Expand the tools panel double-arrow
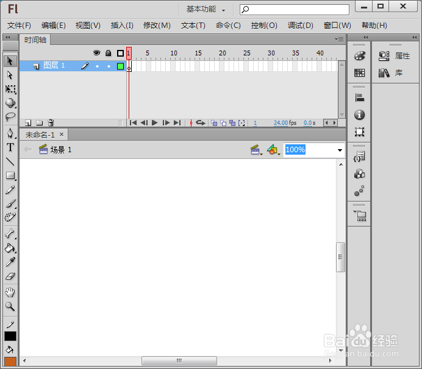Screen dimensions: 422x369 [8, 37]
